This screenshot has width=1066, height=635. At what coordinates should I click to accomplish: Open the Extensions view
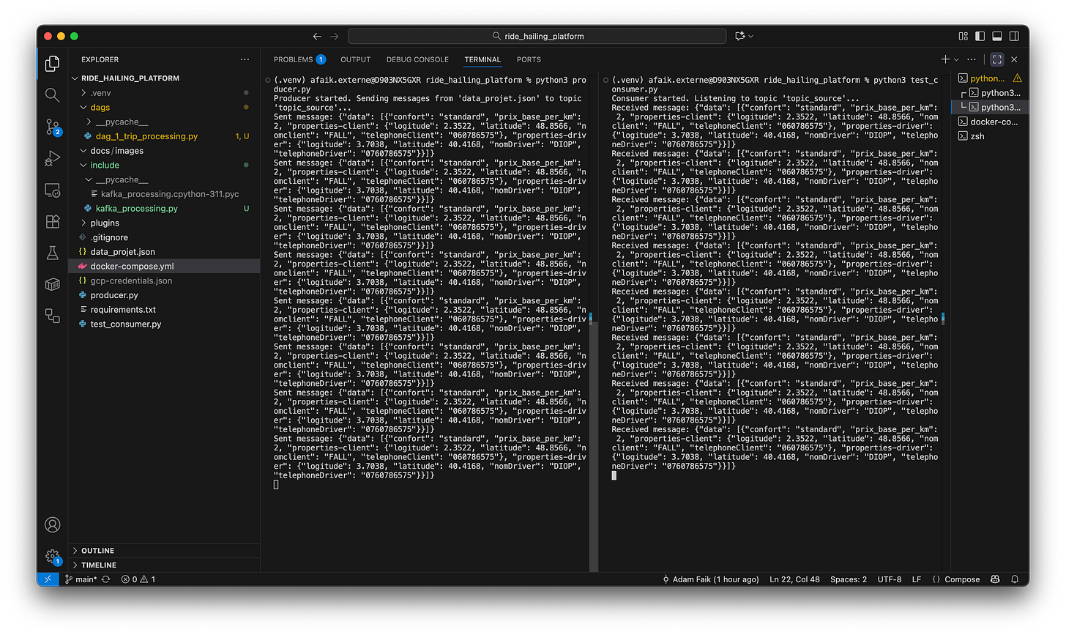tap(52, 221)
